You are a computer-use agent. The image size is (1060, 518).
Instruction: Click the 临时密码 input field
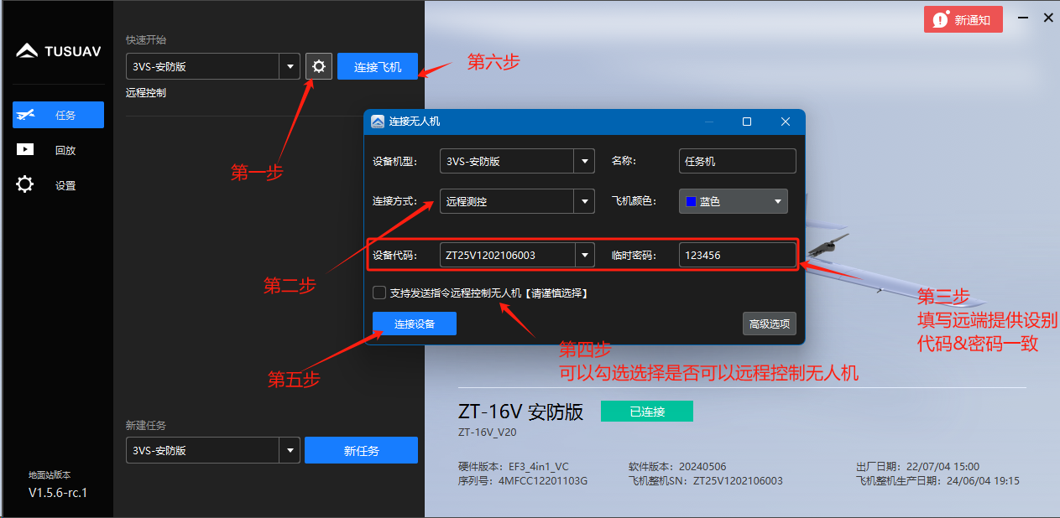coord(737,255)
